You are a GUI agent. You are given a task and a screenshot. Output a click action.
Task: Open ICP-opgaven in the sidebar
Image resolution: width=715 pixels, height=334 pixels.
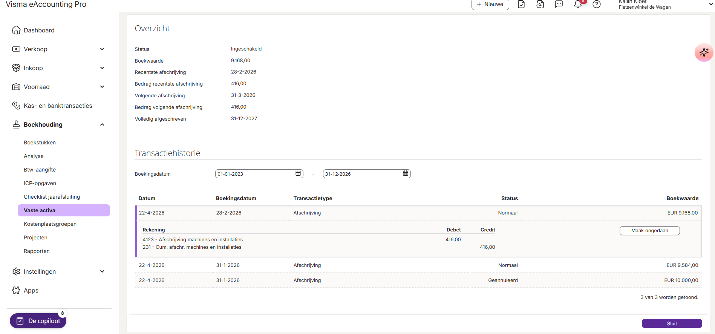click(x=40, y=183)
